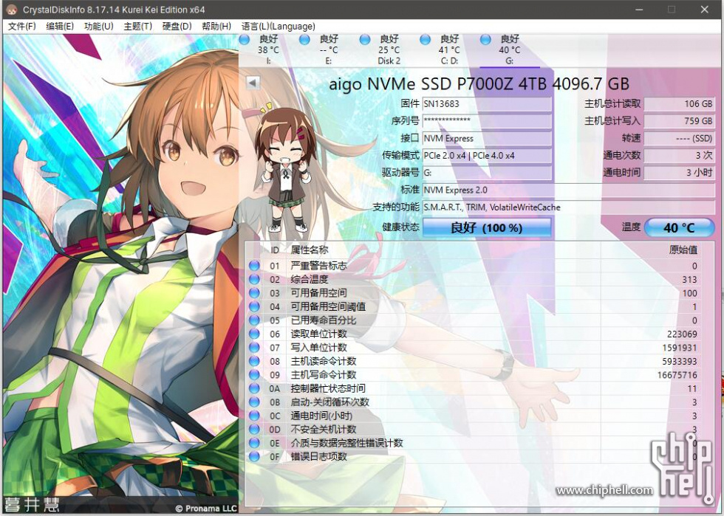Click status icon for 启动-关闭循环次数 row
724x516 pixels.
coord(254,402)
